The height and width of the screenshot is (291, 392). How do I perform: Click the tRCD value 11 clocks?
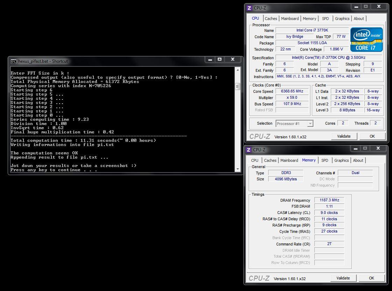click(x=329, y=219)
